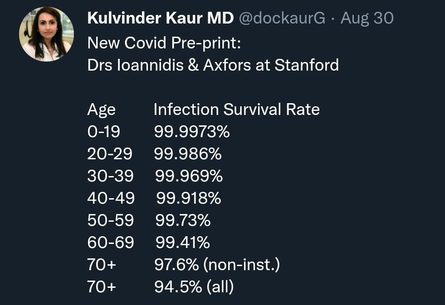Viewport: 445px width, 305px height.
Task: Click the 99.986% survival rate value
Action: 188,154
